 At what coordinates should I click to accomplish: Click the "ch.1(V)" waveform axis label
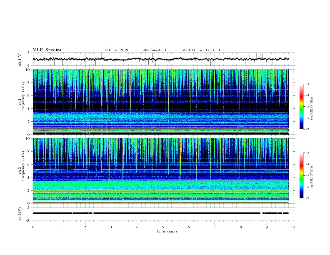[x=20, y=59]
